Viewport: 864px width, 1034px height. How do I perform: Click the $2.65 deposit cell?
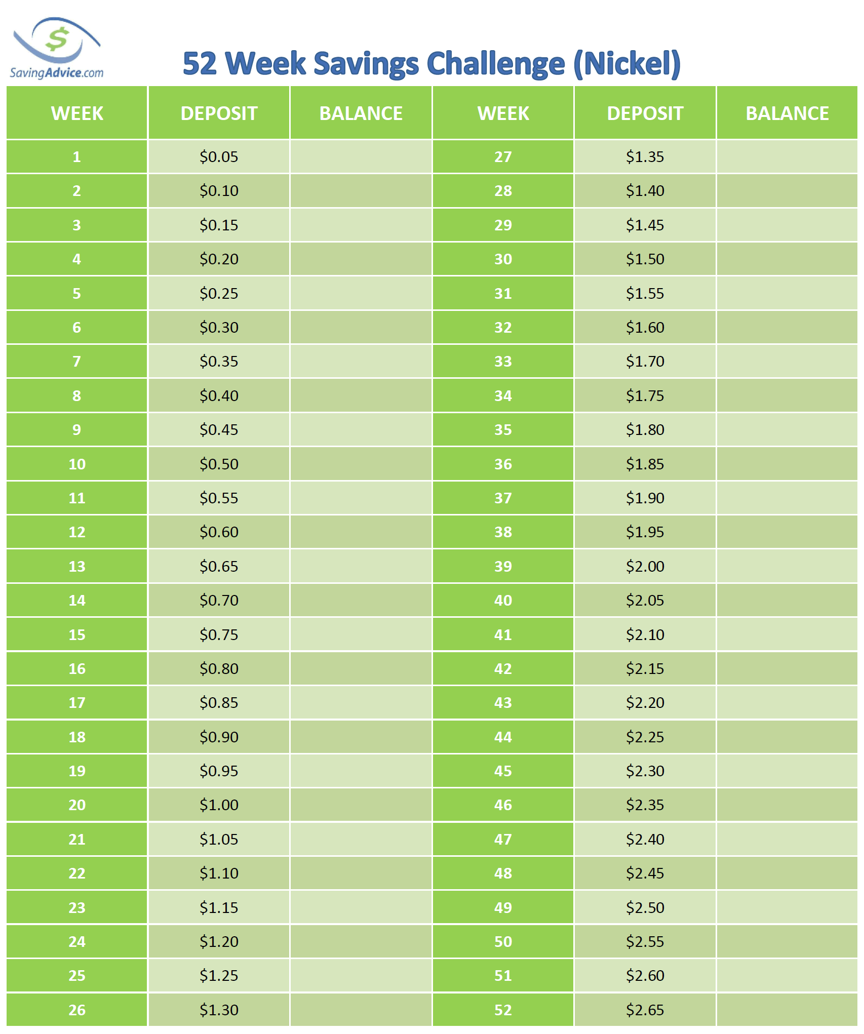pos(645,1010)
